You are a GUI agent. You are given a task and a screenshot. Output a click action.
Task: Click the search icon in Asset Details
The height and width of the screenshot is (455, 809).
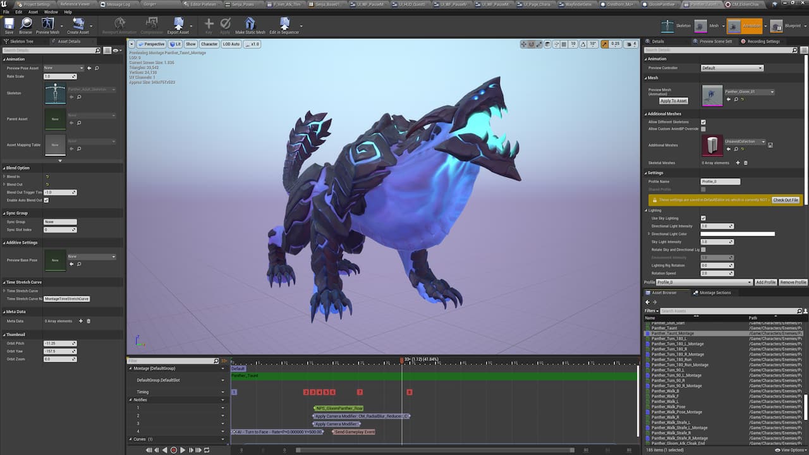click(97, 50)
